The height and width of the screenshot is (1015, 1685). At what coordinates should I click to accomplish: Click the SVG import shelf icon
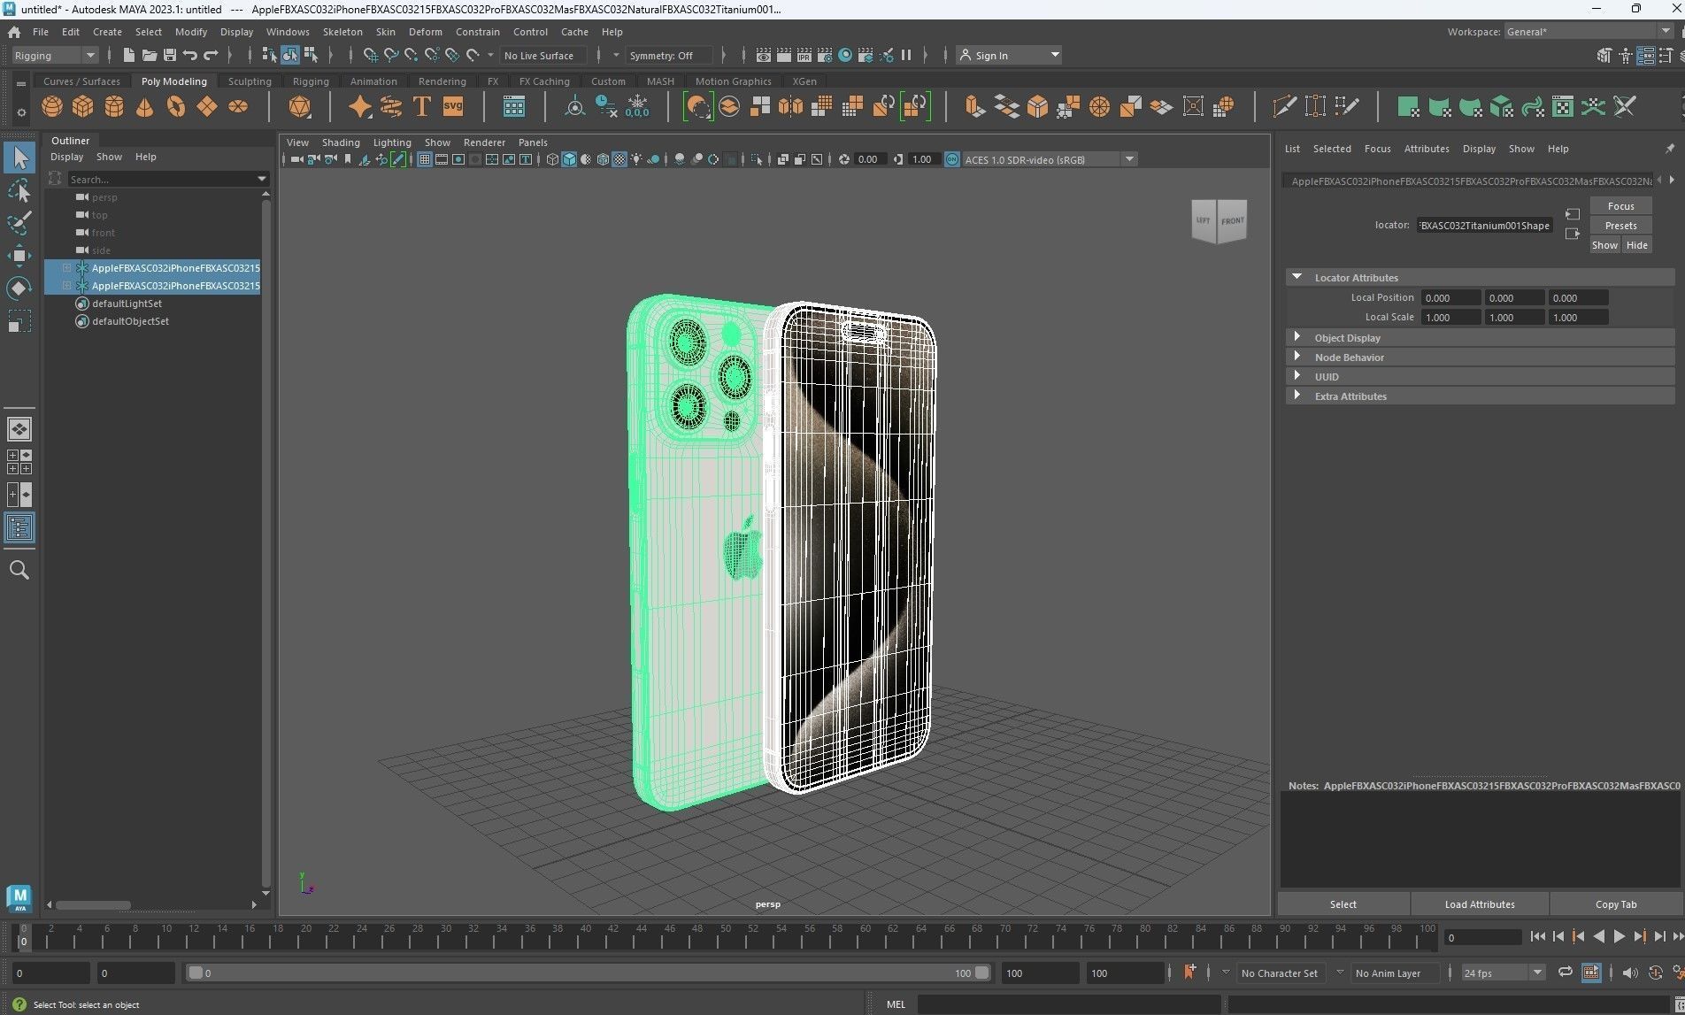tap(453, 107)
